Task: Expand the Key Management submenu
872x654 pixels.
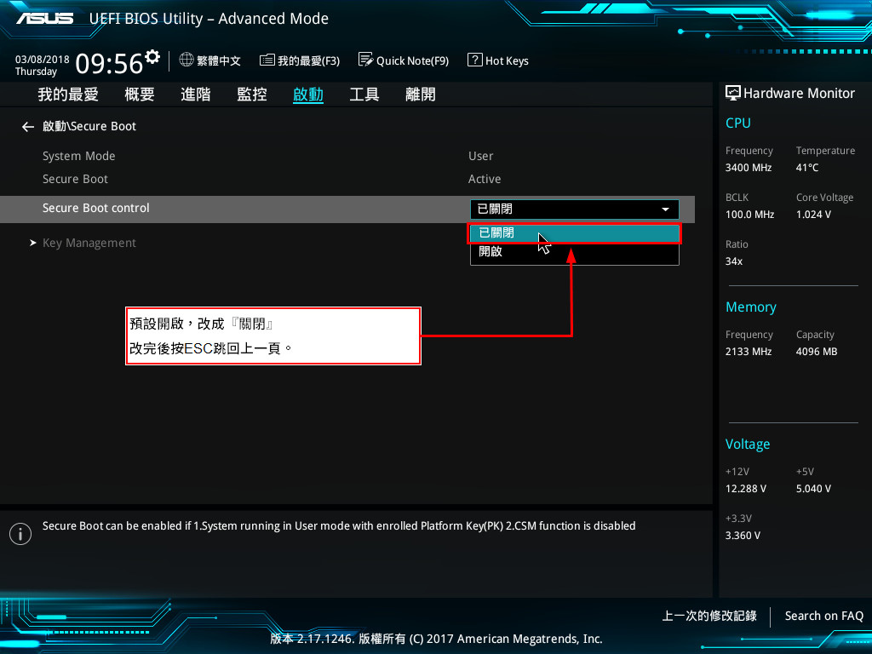Action: (x=89, y=243)
